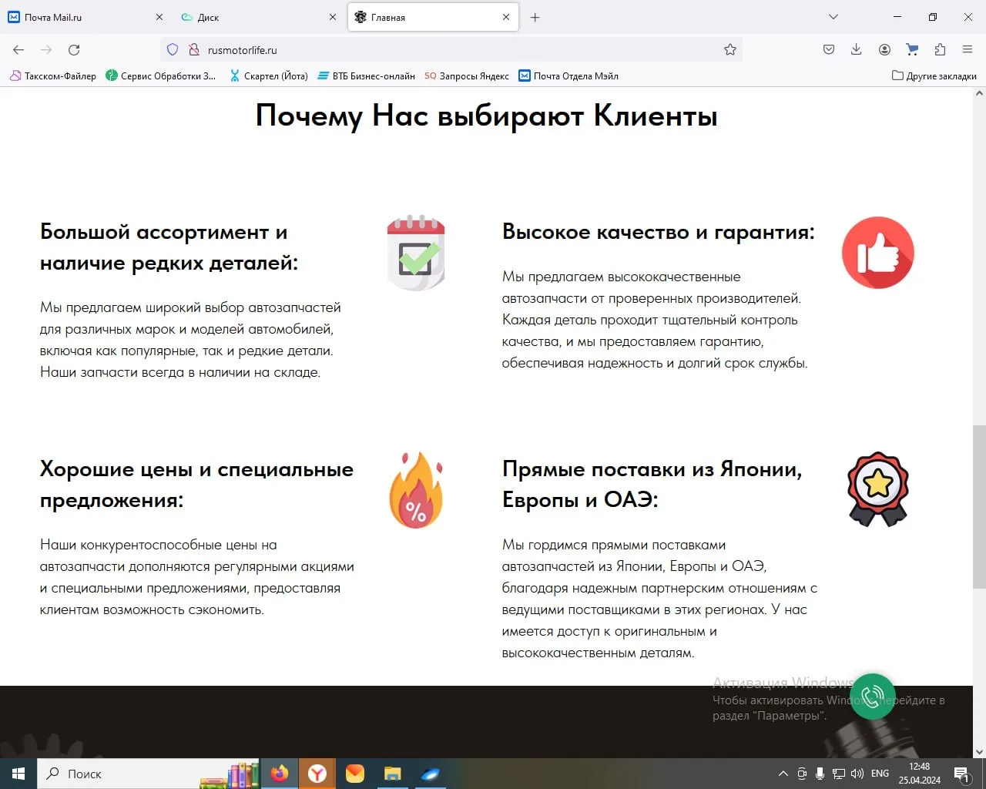The width and height of the screenshot is (986, 789).
Task: Reload the current page
Action: 74,50
